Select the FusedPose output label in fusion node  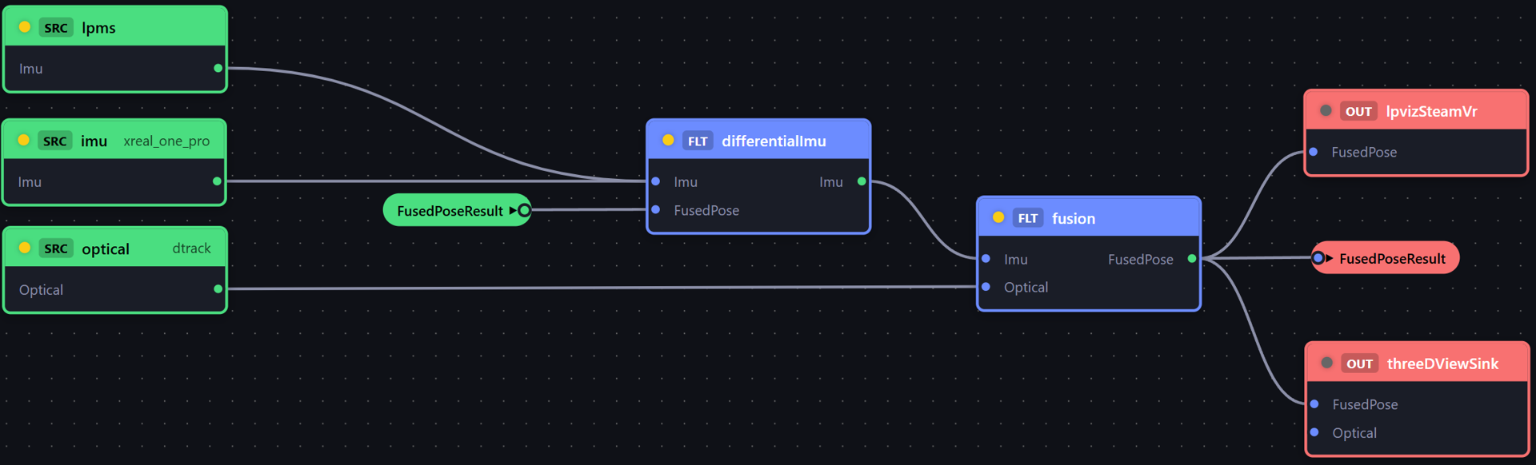click(x=1140, y=259)
